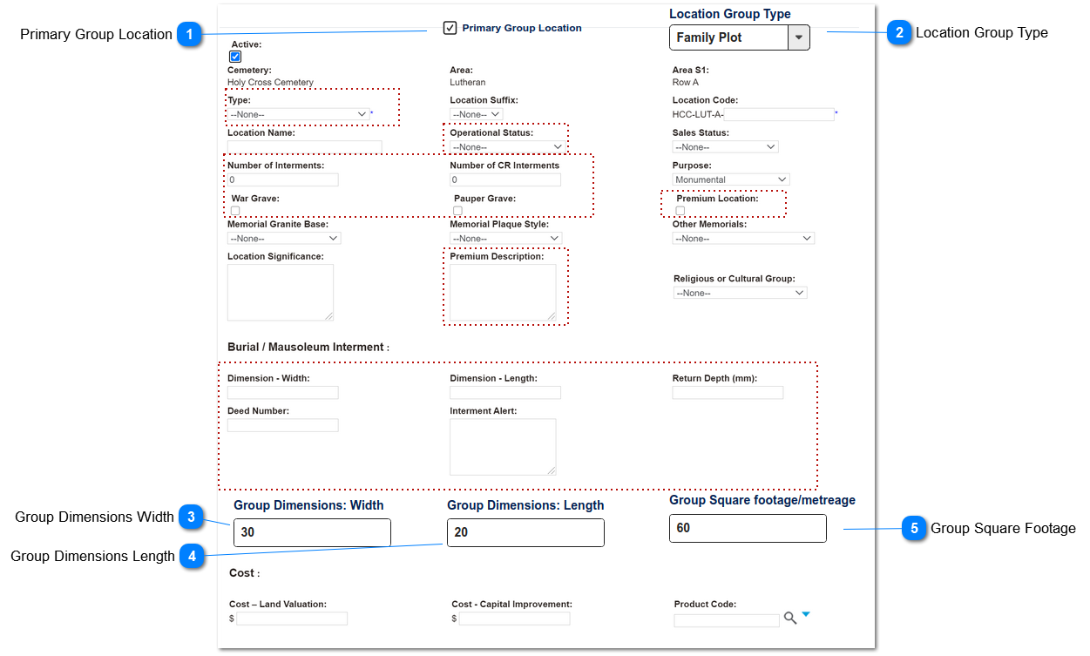1090x656 pixels.
Task: Click the Dimension - Length field
Action: click(505, 393)
